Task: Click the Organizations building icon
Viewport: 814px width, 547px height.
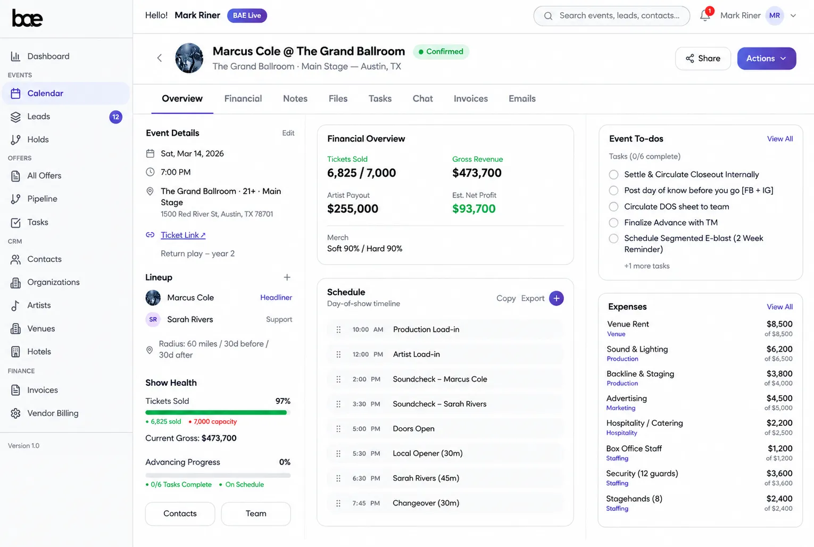Action: [15, 283]
